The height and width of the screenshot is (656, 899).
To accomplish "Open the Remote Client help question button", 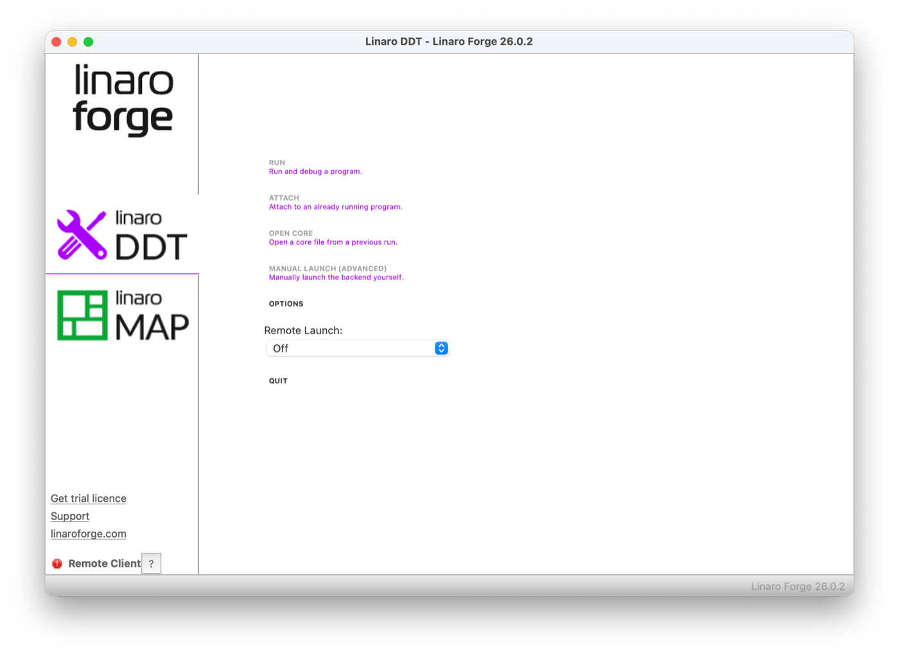I will (x=152, y=563).
